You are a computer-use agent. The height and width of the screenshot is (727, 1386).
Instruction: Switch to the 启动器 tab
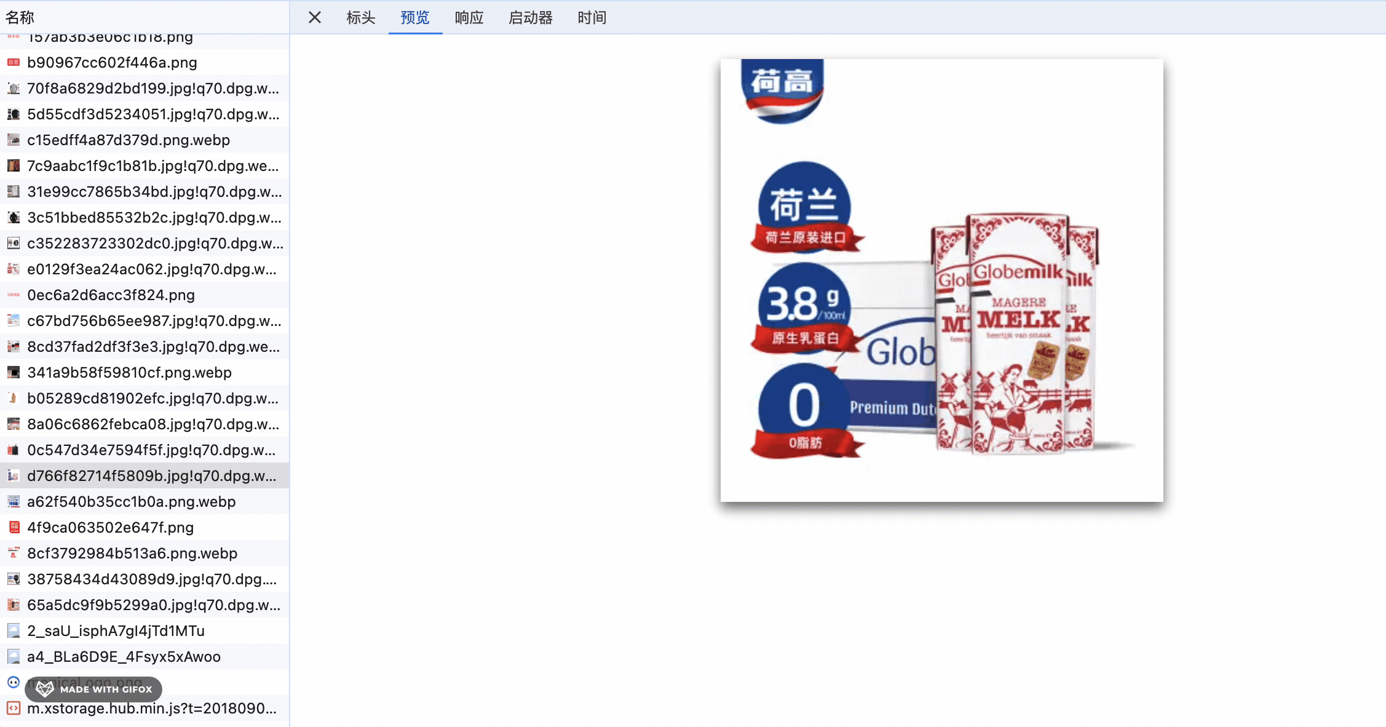click(x=530, y=17)
